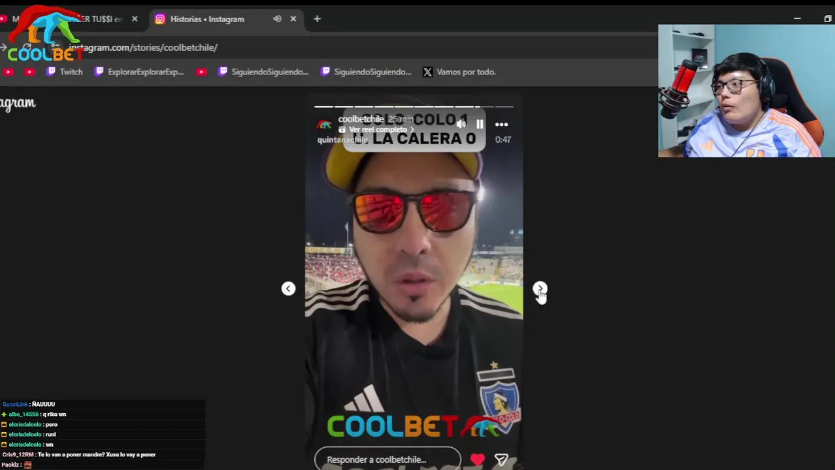Share the story via paper-plane icon
This screenshot has width=835, height=470.
(x=501, y=460)
